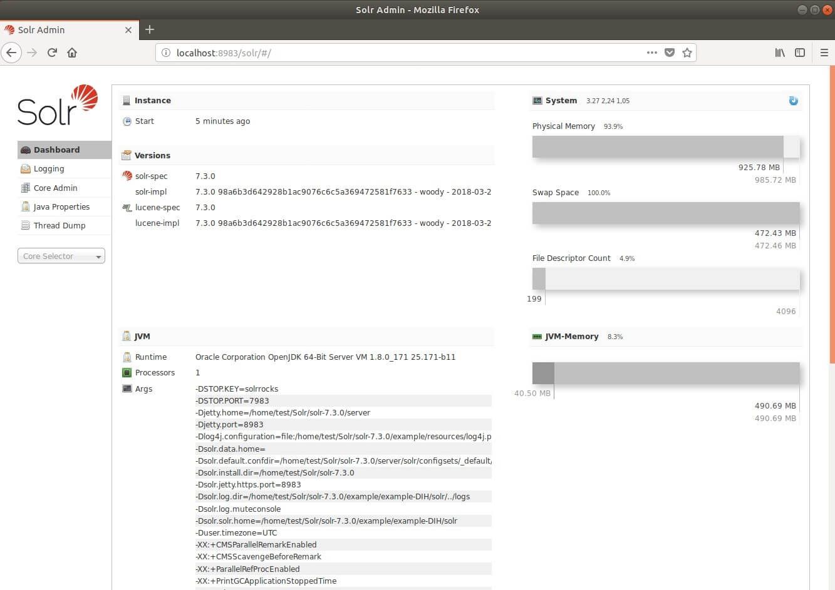Click the 925.78 MB memory value

tap(759, 167)
